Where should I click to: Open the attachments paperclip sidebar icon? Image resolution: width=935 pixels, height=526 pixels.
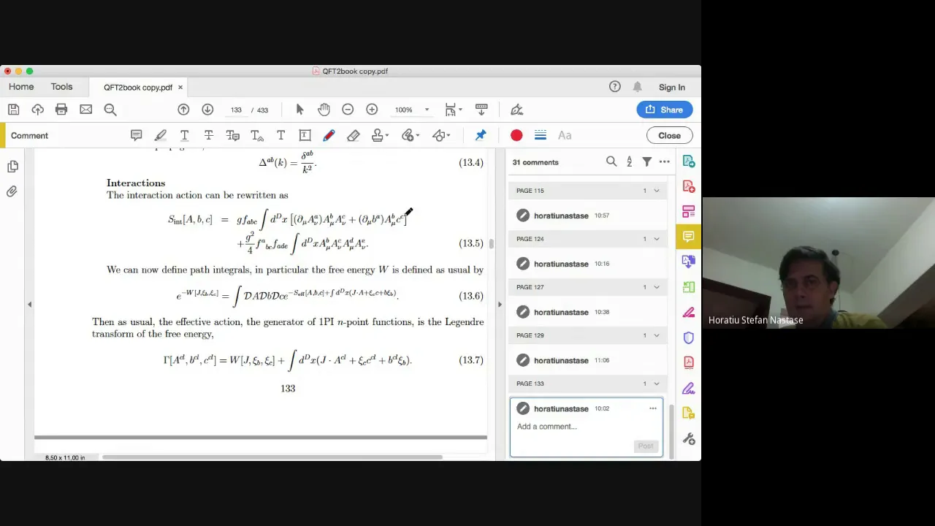point(12,191)
